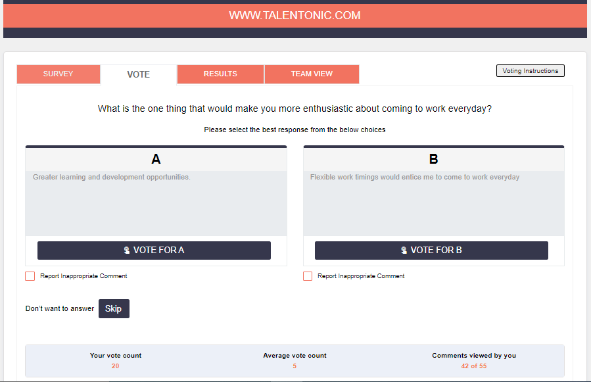Click the Comments viewed by you statistic
This screenshot has width=591, height=382.
point(474,360)
